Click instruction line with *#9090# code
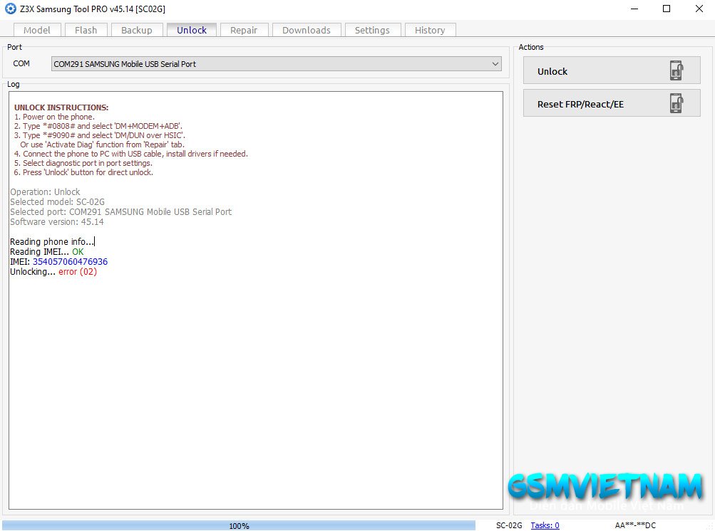The width and height of the screenshot is (715, 531). pyautogui.click(x=99, y=135)
